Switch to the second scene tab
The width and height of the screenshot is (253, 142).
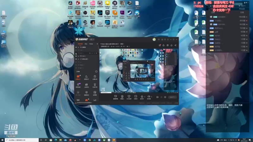click(x=86, y=44)
